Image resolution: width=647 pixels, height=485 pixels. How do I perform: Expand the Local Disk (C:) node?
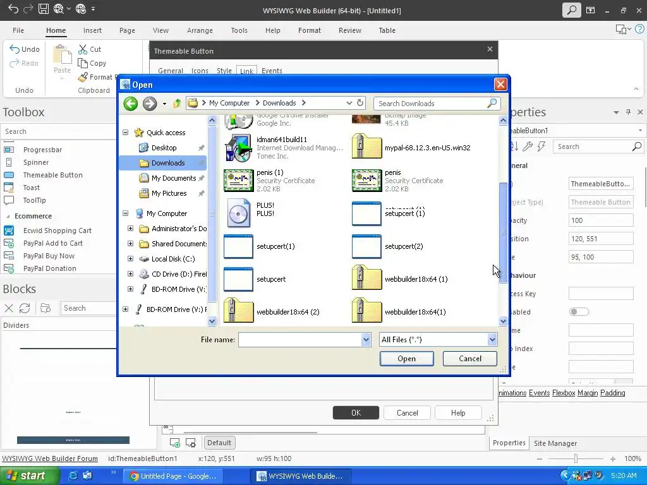click(130, 258)
